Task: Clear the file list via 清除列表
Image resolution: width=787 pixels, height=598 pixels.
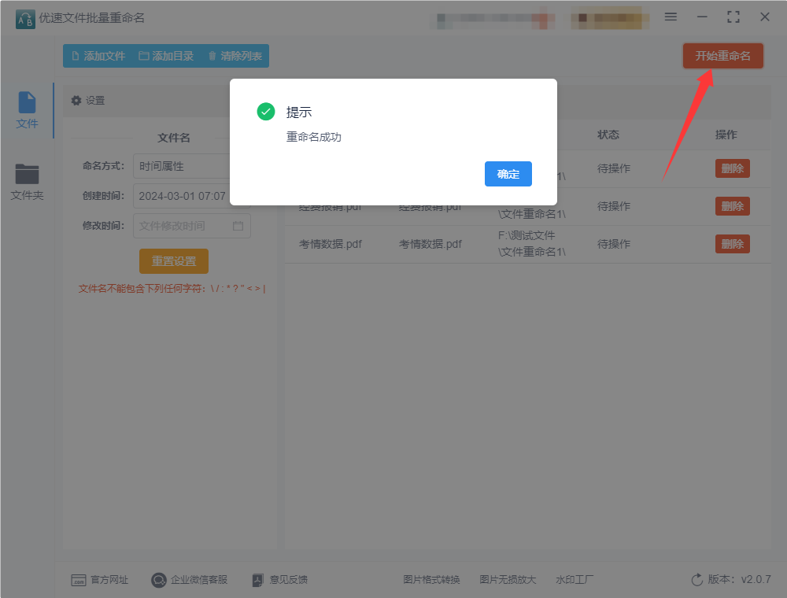Action: (x=235, y=56)
